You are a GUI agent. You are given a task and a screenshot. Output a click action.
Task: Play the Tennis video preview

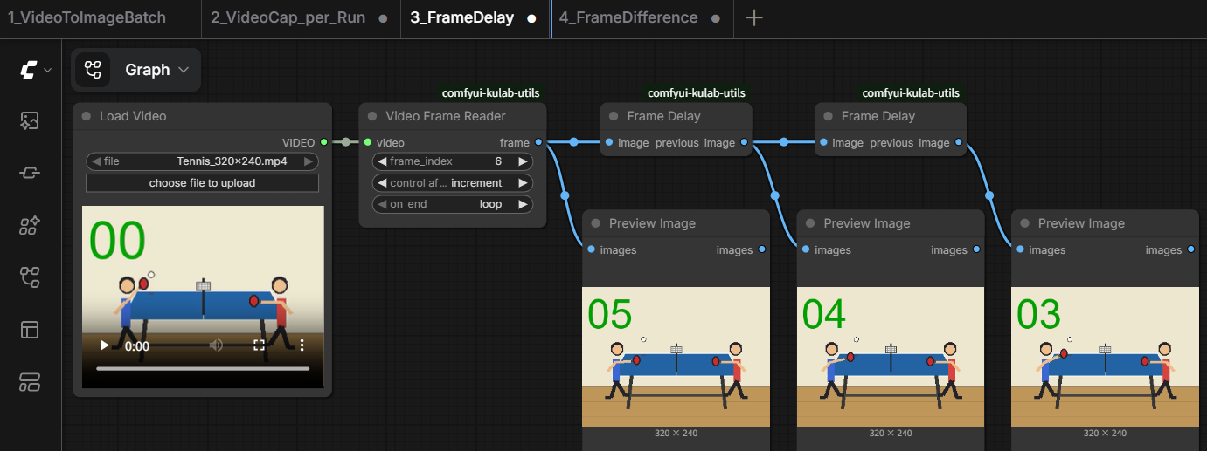pyautogui.click(x=105, y=345)
